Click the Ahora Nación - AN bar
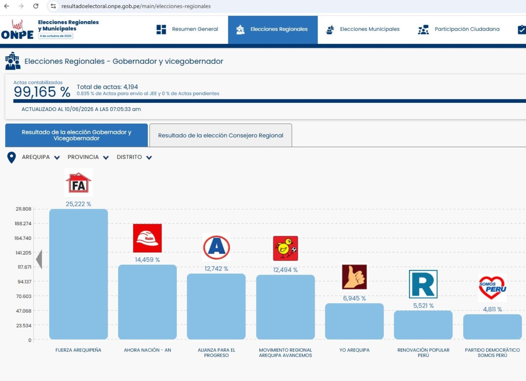526x381 pixels. point(147,302)
